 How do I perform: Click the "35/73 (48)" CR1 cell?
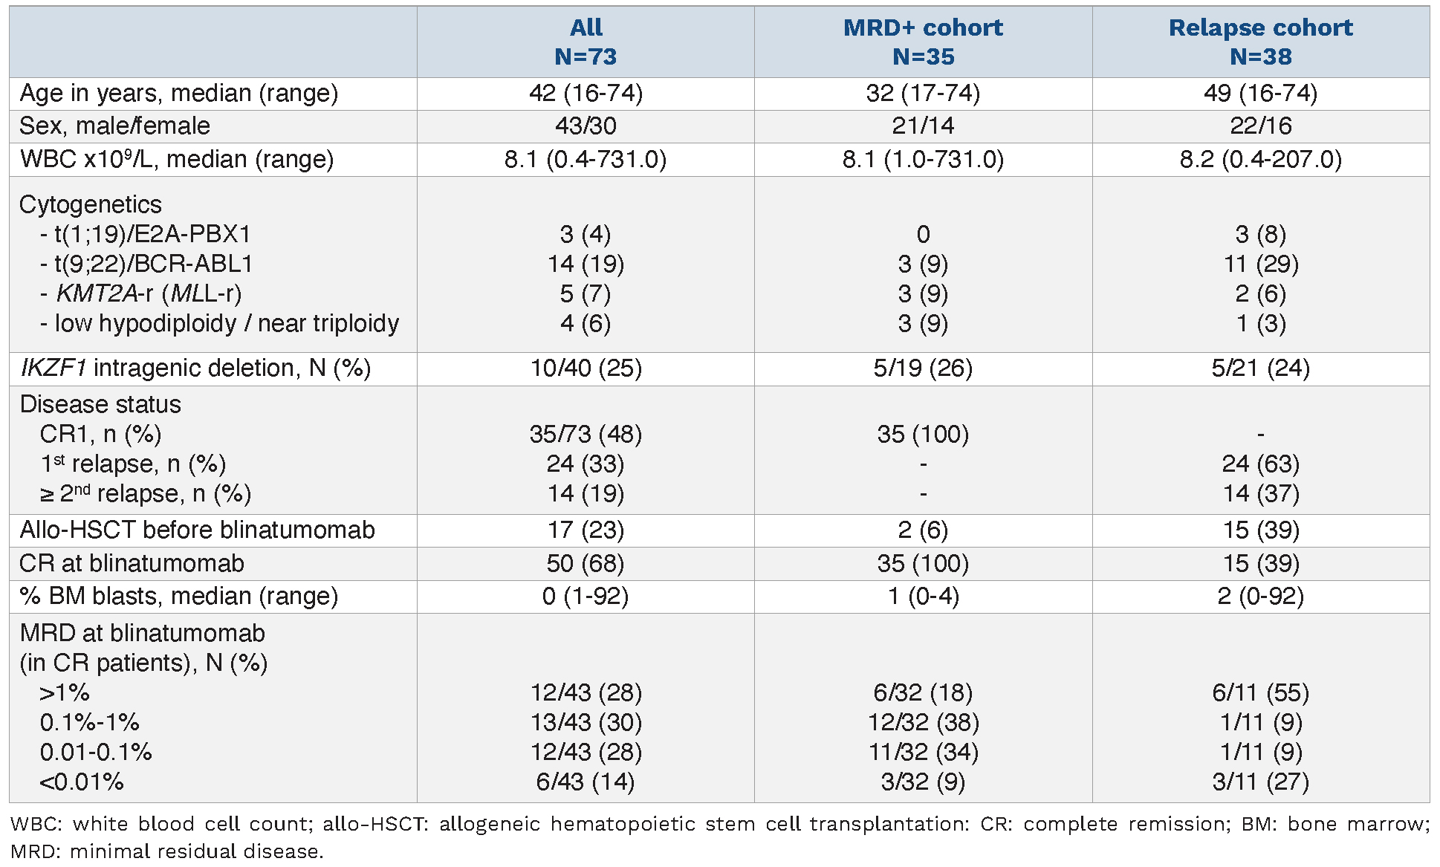coord(586,434)
